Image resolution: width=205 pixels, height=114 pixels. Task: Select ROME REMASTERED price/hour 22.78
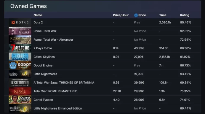coord(117,91)
